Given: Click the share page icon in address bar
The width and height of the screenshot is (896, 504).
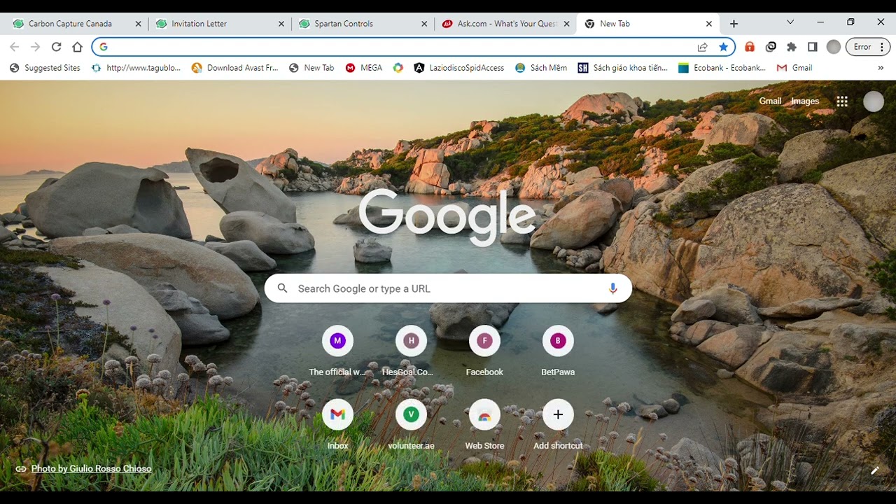Looking at the screenshot, I should point(702,47).
